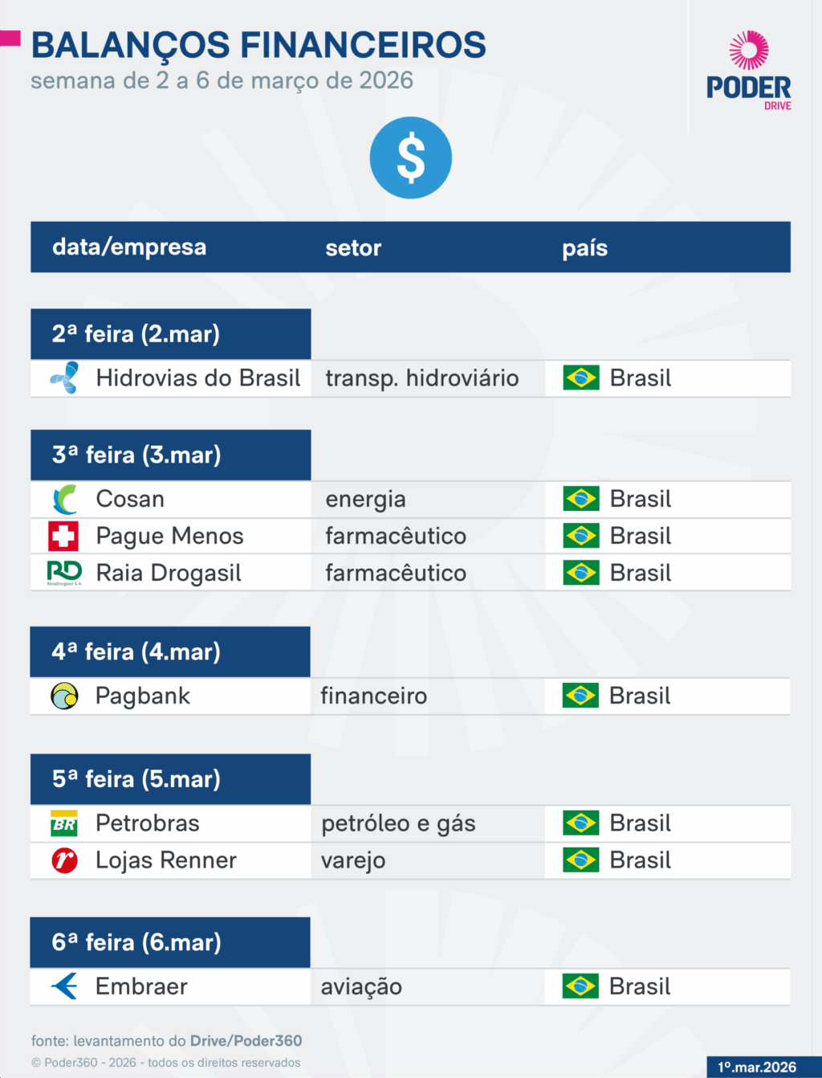Click the Hidrovias do Brasil propeller logo
Viewport: 822px width, 1078px height.
pyautogui.click(x=64, y=378)
